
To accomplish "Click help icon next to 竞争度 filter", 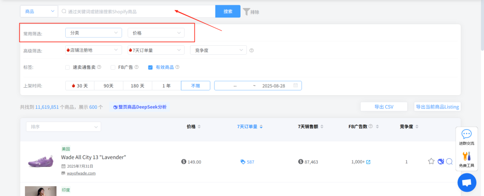I will 251,50.
